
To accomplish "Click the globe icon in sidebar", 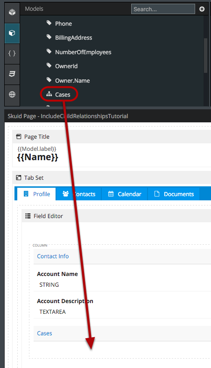I will [12, 94].
